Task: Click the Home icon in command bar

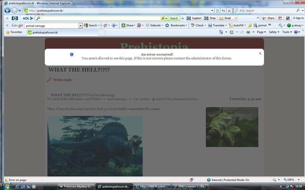Action: (221, 32)
